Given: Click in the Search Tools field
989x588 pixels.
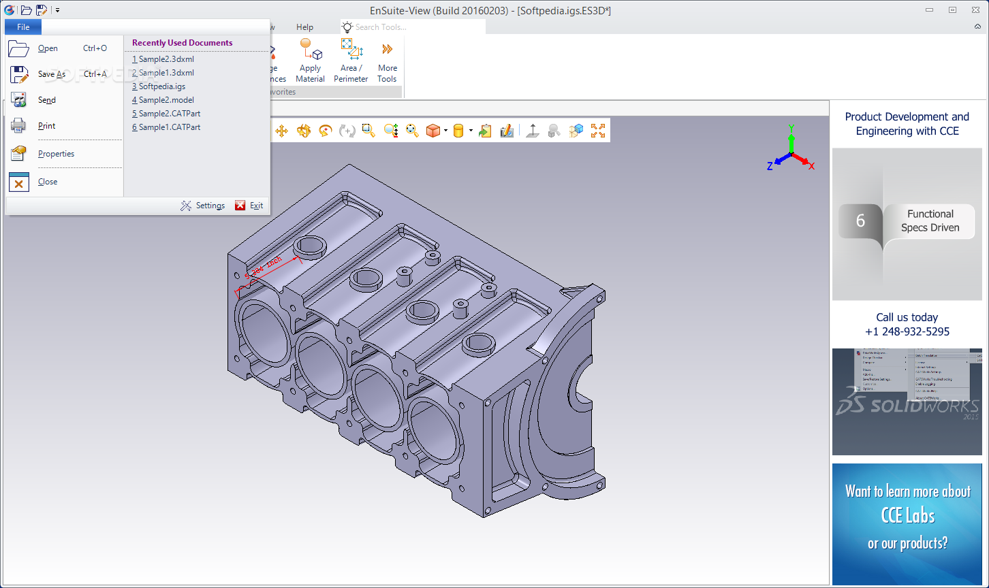Looking at the screenshot, I should pyautogui.click(x=413, y=27).
